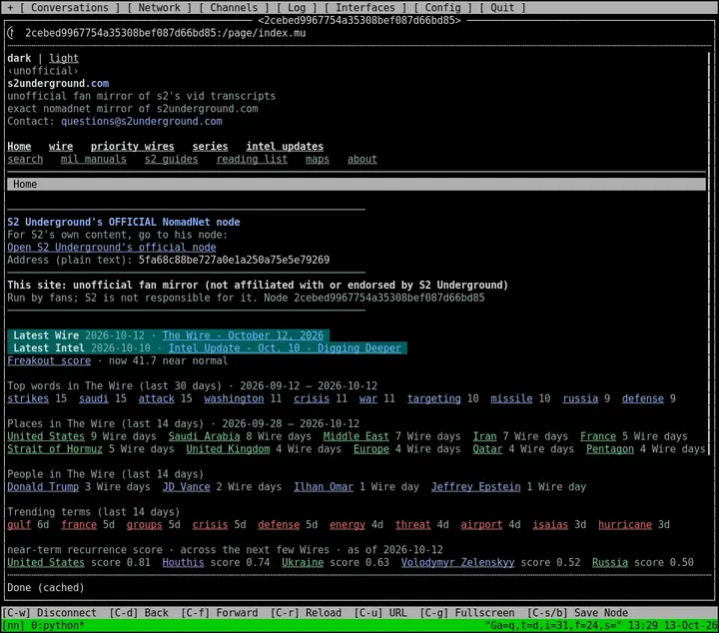Open the intel updates link
719x633 pixels.
click(285, 147)
